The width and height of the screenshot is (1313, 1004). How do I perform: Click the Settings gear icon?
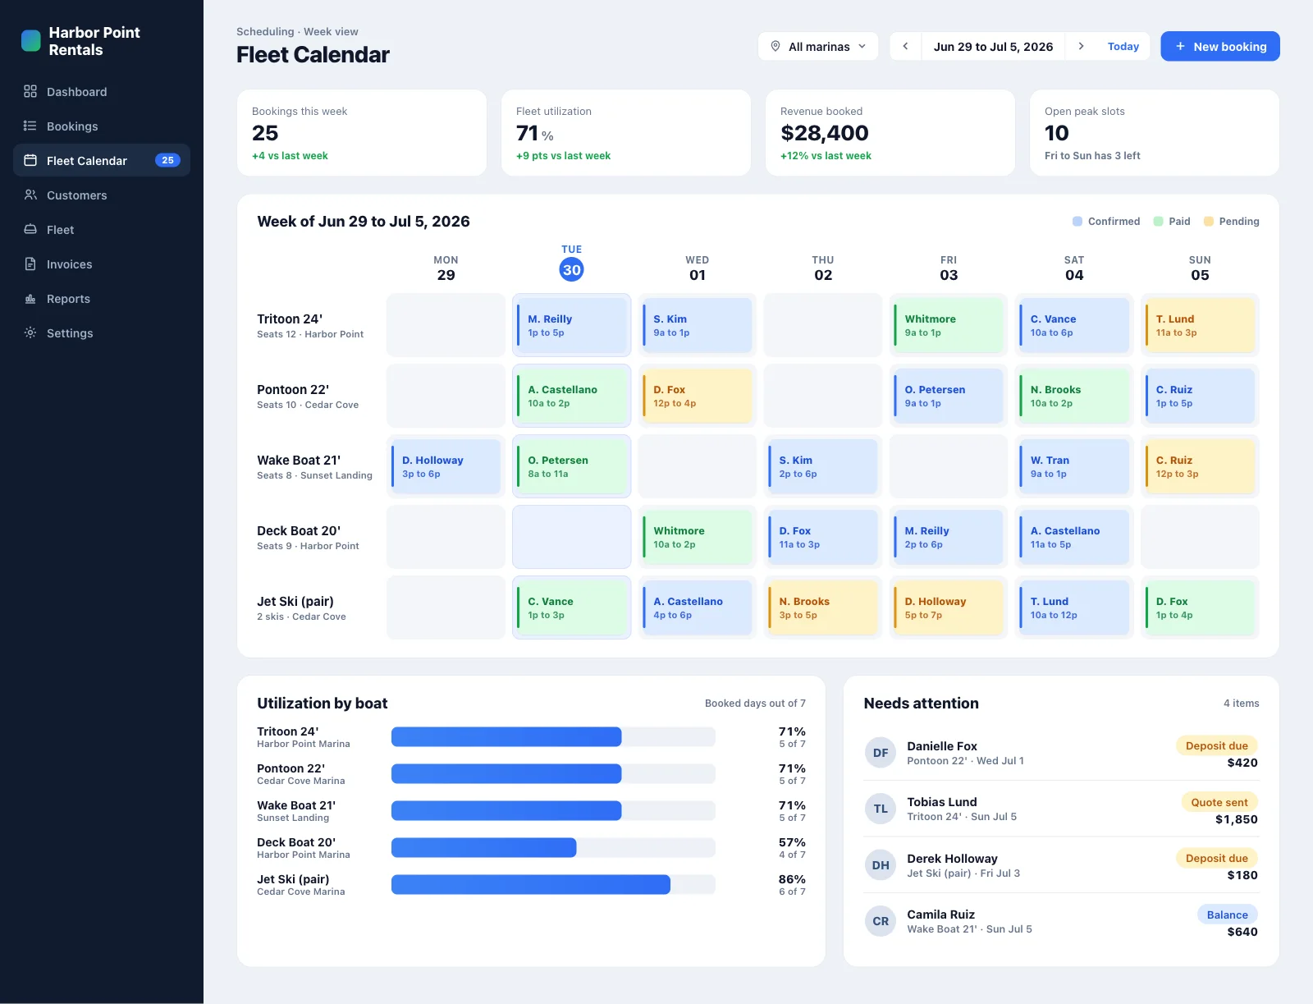point(30,332)
